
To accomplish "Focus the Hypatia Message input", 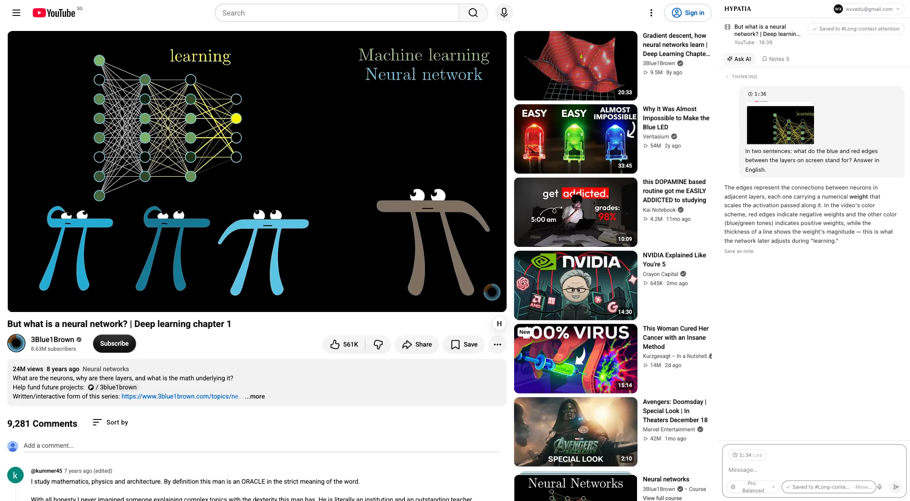I will pos(814,470).
